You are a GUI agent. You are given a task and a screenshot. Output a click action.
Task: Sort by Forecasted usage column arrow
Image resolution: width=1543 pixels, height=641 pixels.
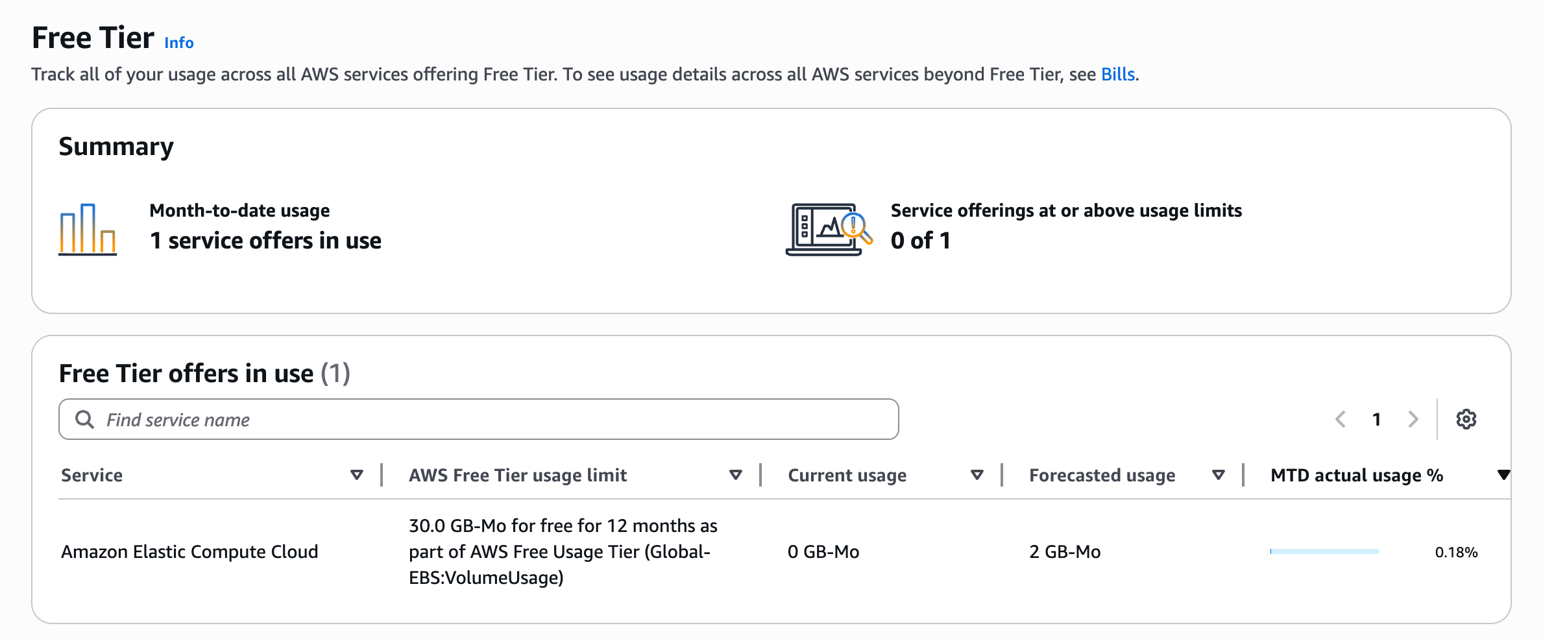[1218, 475]
